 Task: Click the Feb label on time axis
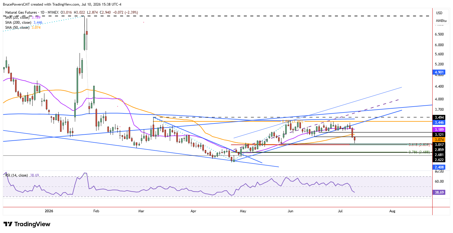click(x=96, y=211)
